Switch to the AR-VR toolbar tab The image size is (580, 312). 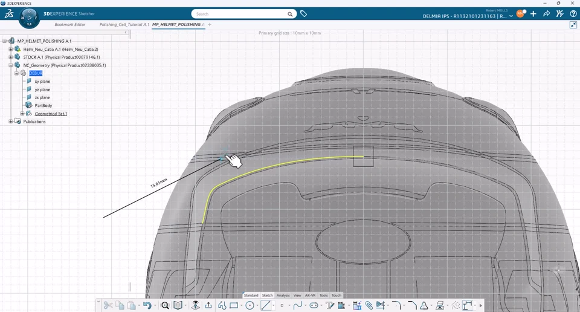coord(310,295)
